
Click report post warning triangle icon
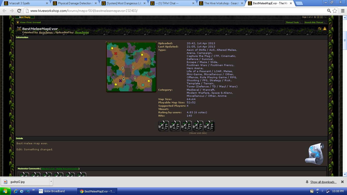point(325,29)
